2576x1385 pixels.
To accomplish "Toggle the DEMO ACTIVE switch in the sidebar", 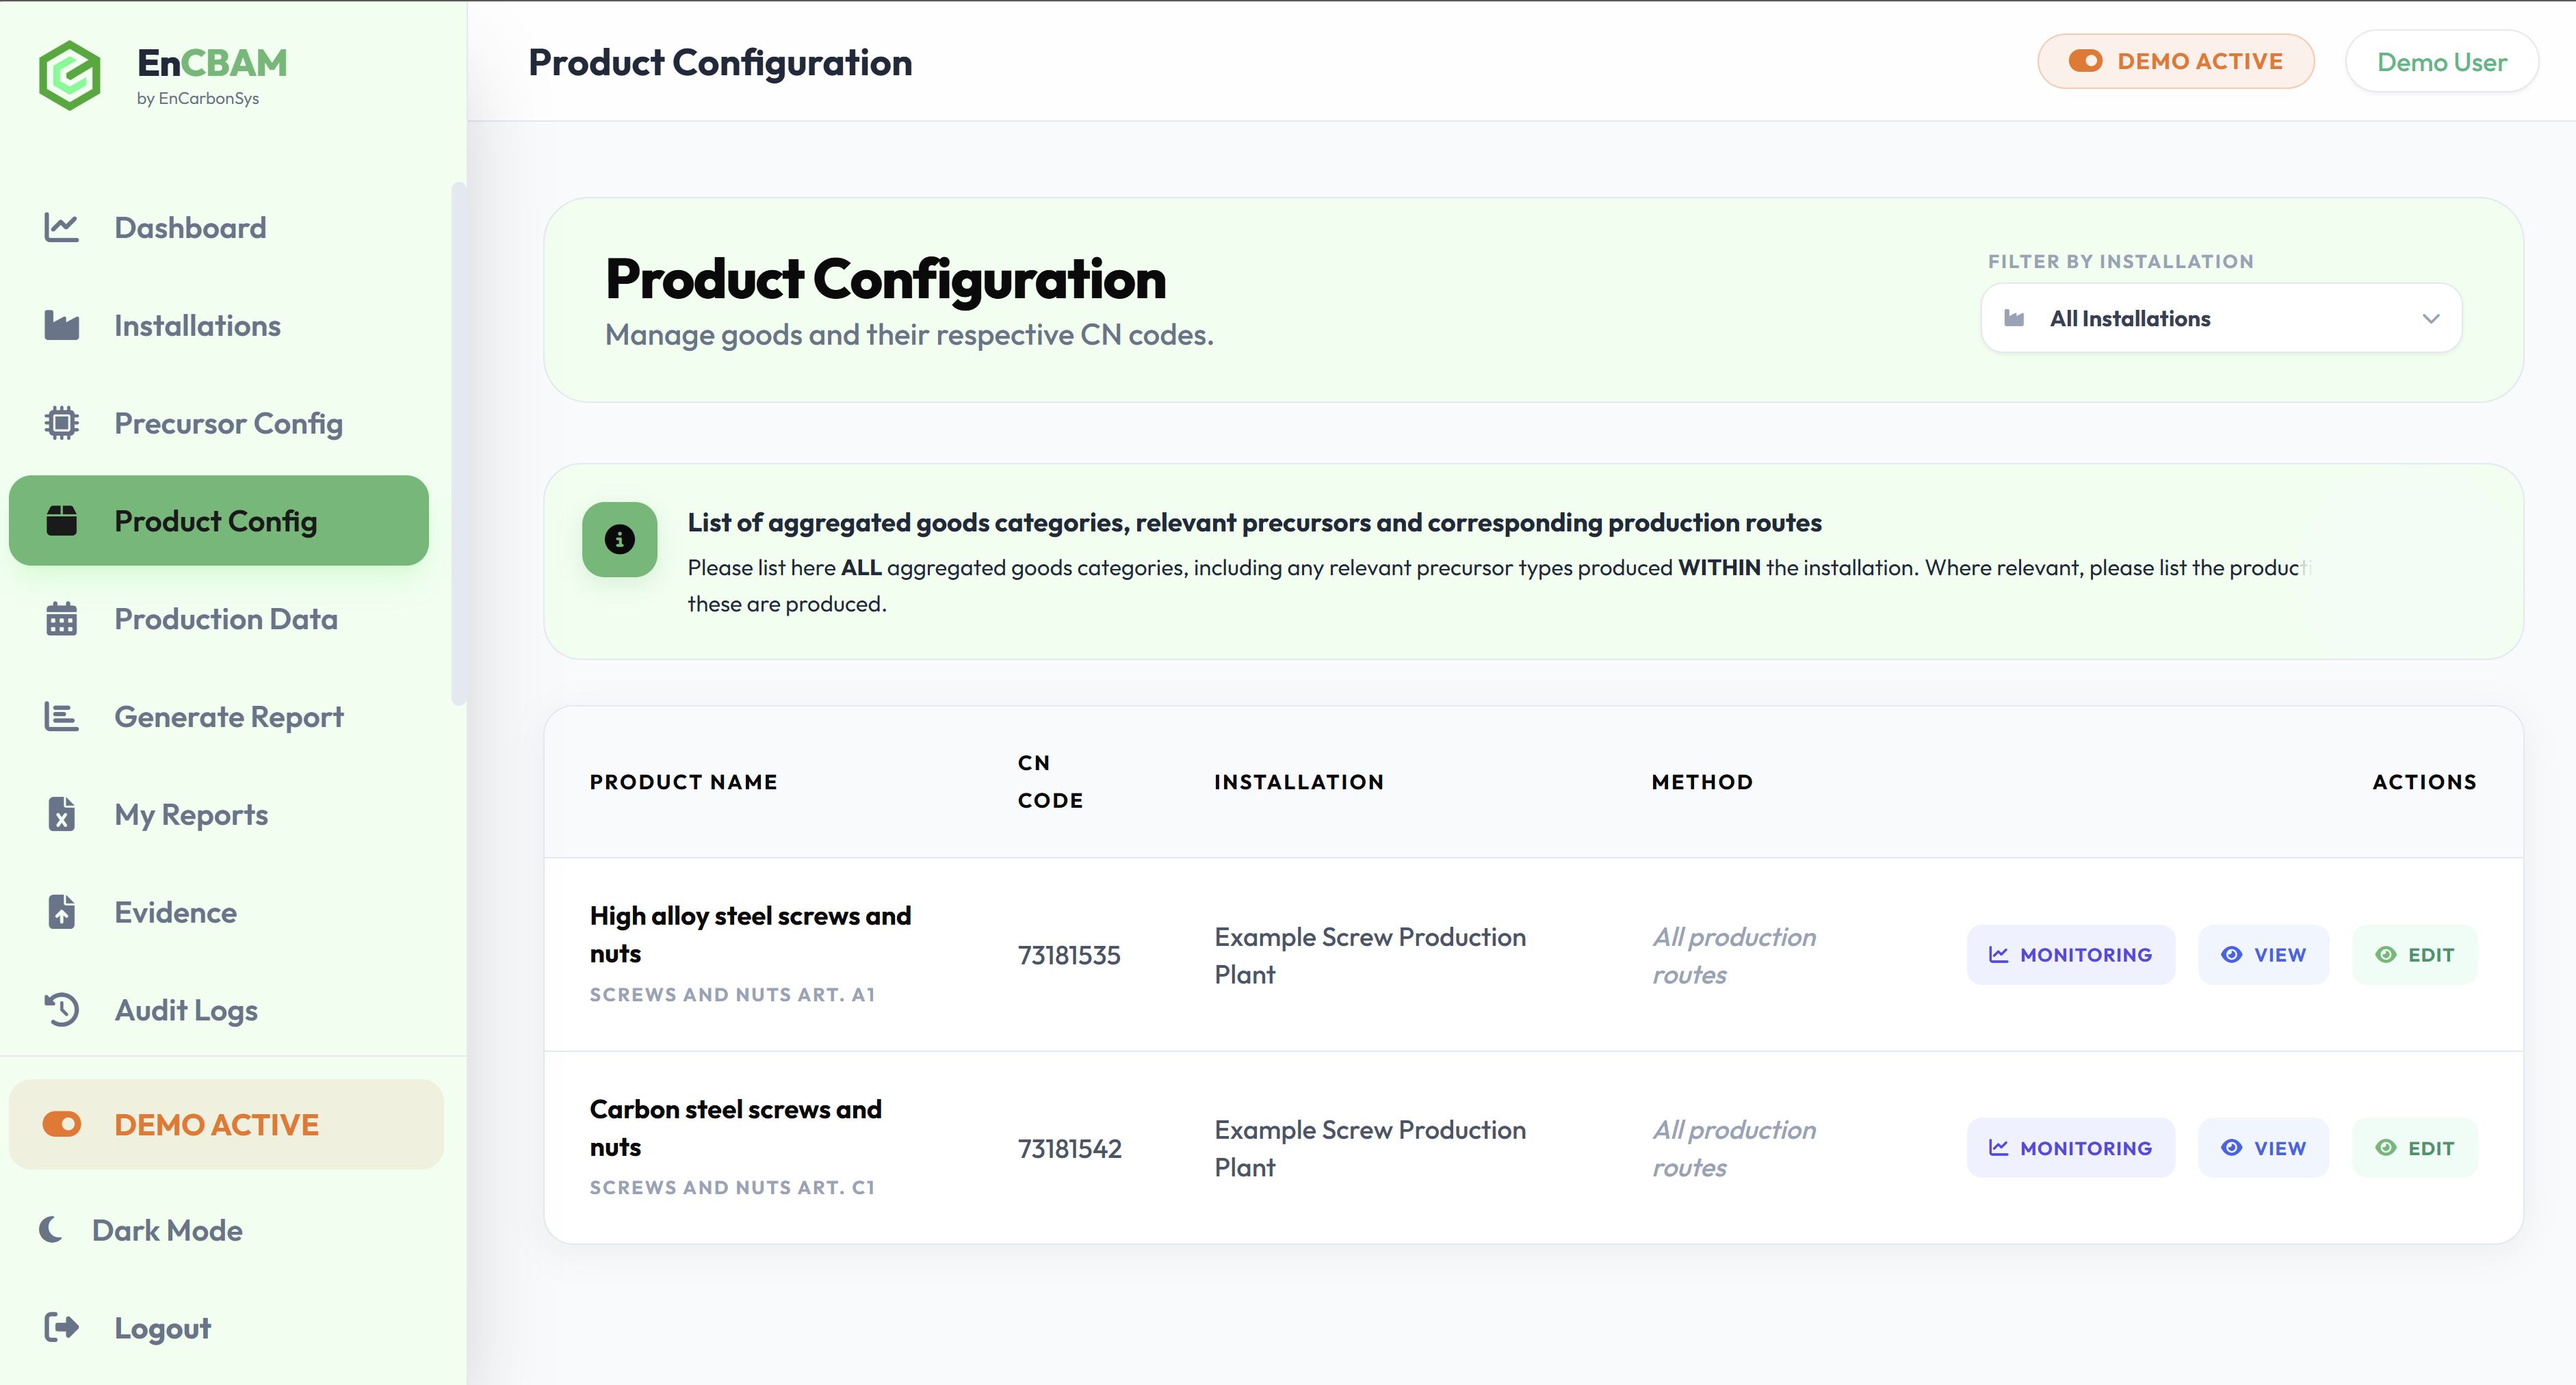I will [62, 1124].
